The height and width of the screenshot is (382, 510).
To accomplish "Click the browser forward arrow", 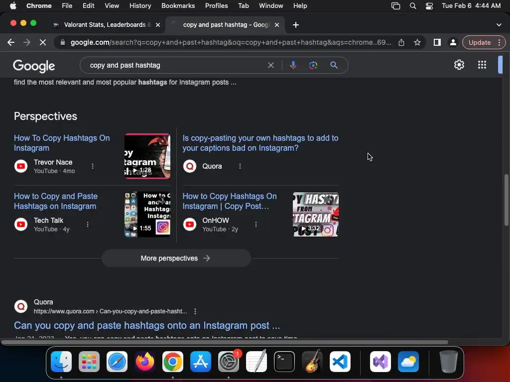I will pos(27,42).
